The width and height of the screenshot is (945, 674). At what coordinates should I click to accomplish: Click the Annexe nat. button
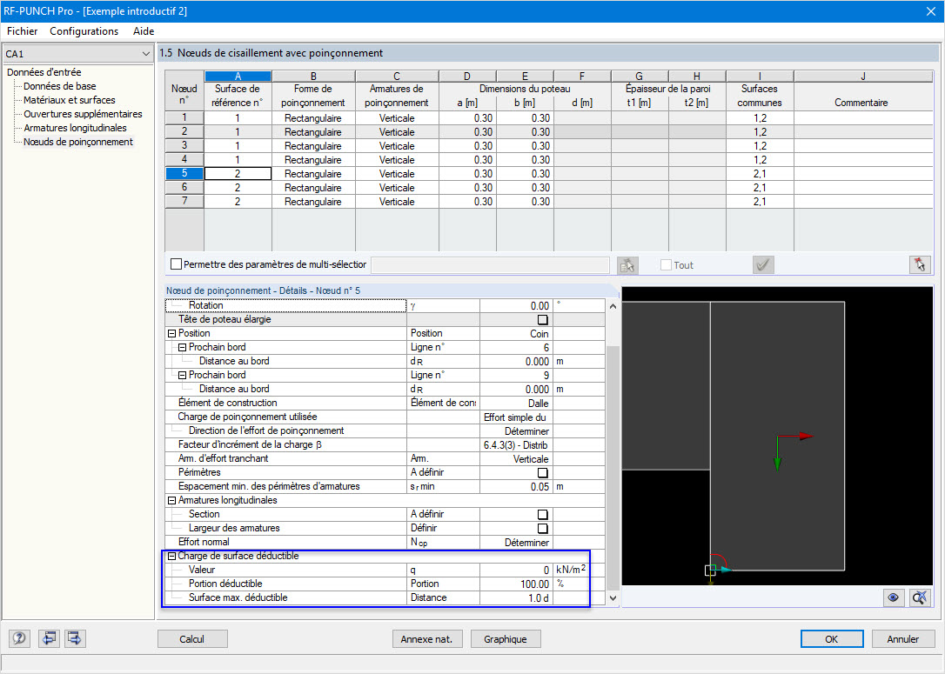click(x=426, y=639)
